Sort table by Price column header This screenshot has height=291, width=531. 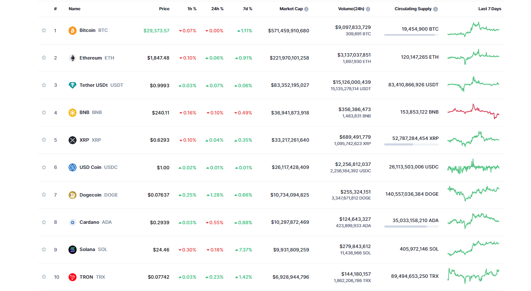164,9
